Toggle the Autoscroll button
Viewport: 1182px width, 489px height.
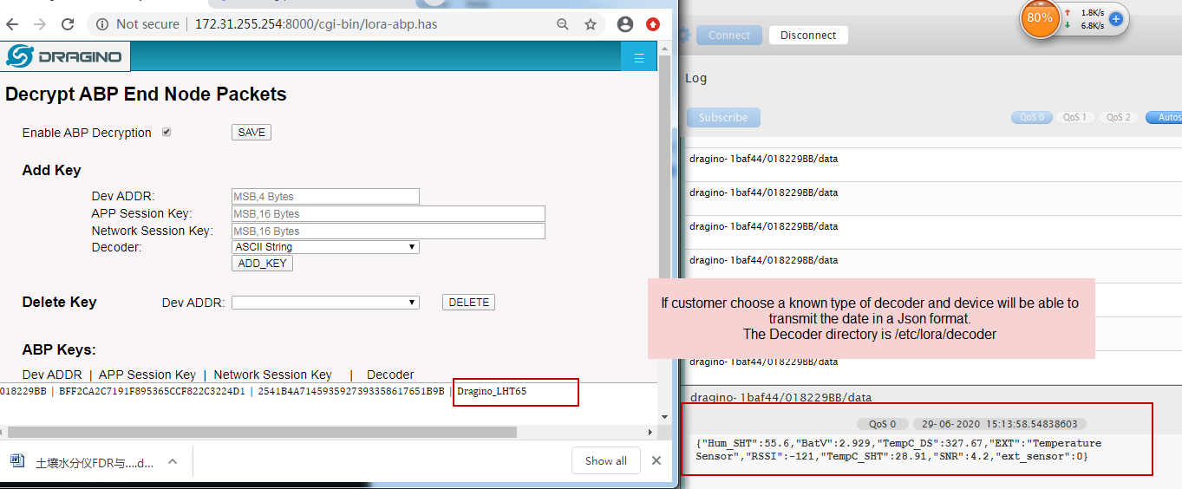(x=1164, y=117)
